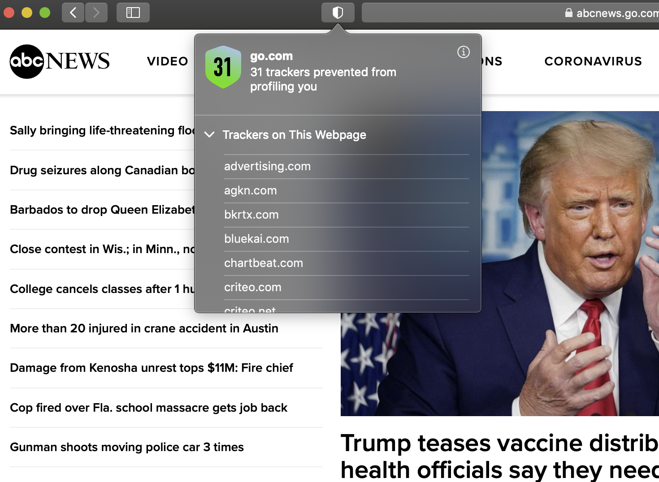This screenshot has width=659, height=482.
Task: Select criteo.com in the tracker list
Action: [x=347, y=287]
